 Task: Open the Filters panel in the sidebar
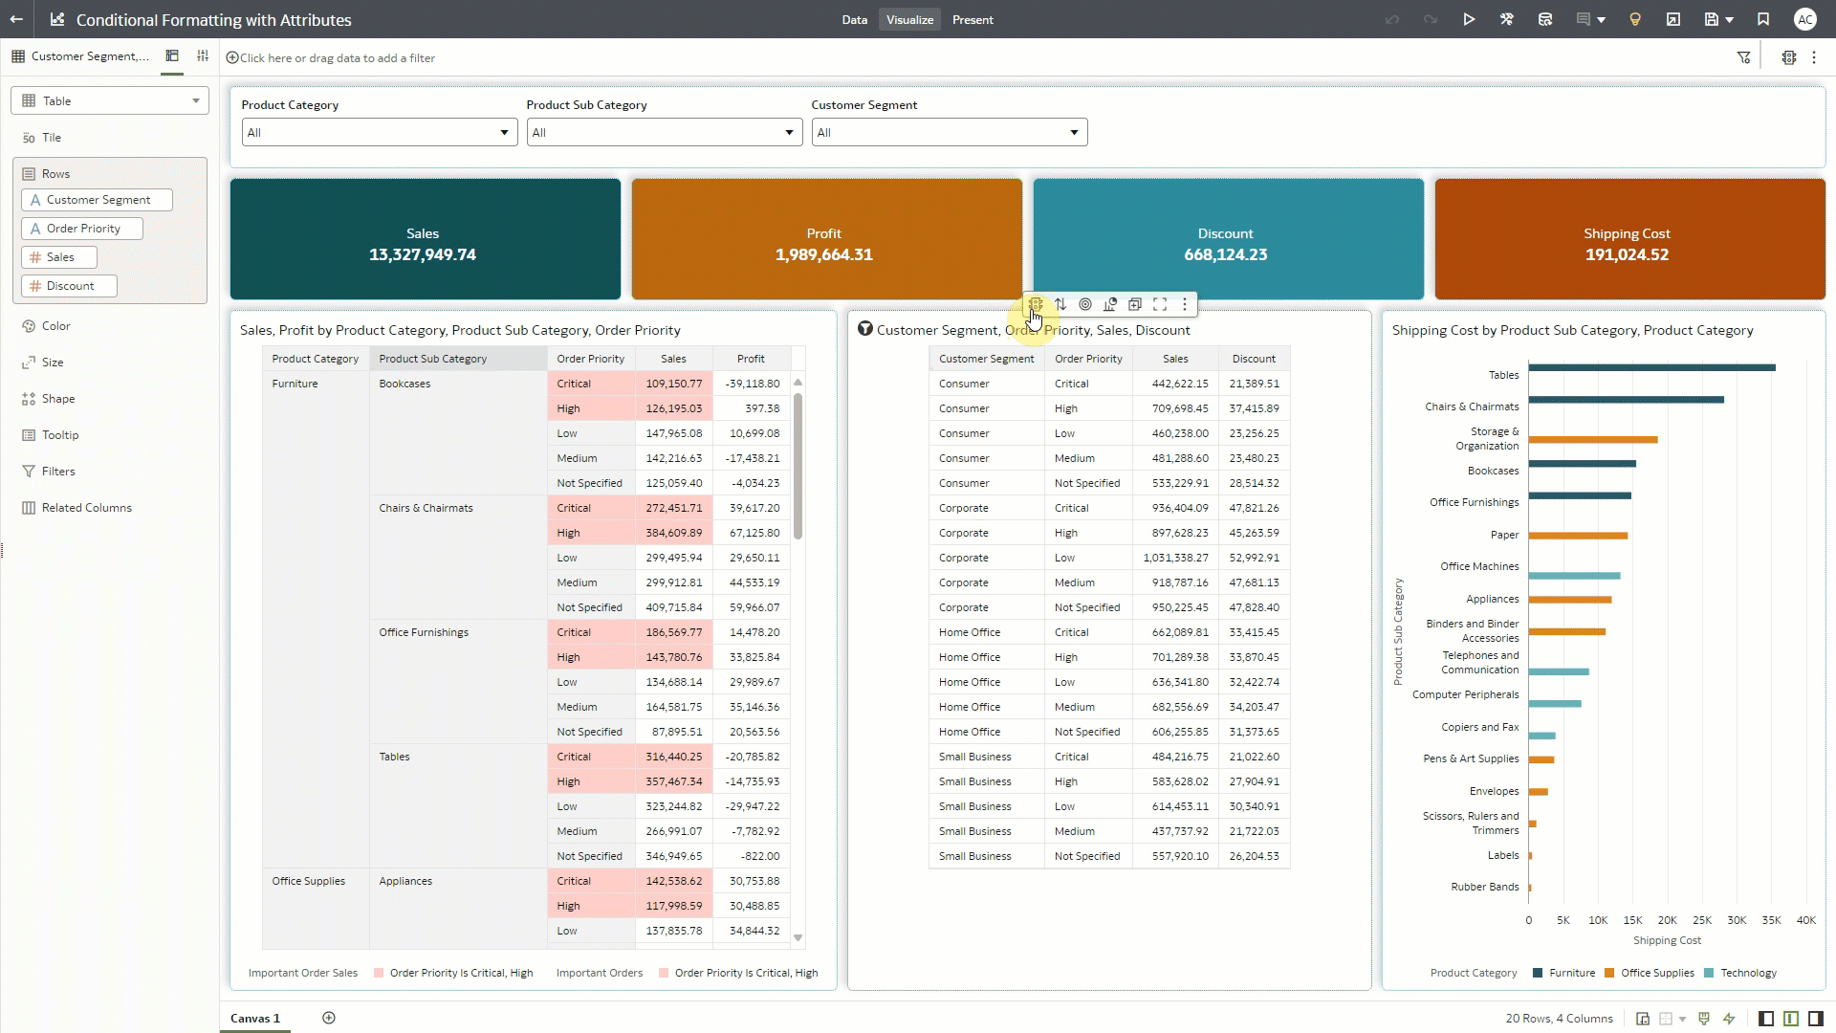click(57, 471)
